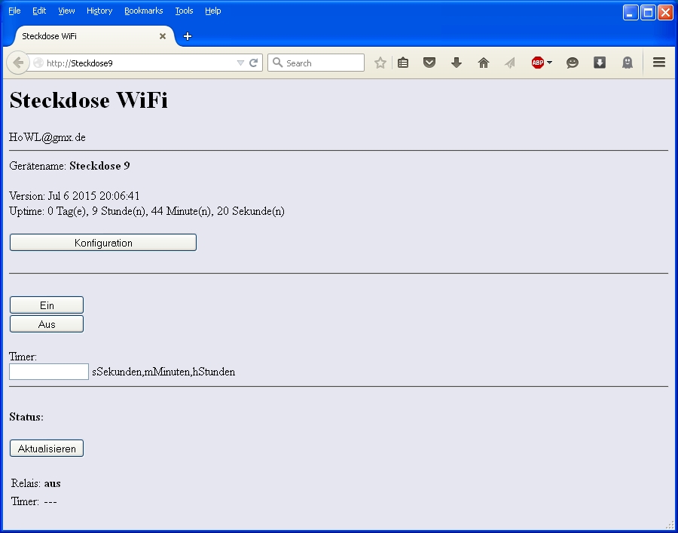The width and height of the screenshot is (678, 533).
Task: Bookmark this page with the star icon
Action: [x=380, y=63]
